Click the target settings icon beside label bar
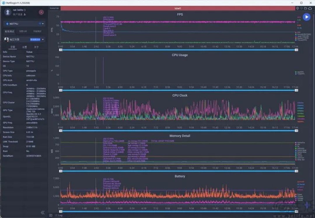This screenshot has width=315, height=218. point(297,8)
